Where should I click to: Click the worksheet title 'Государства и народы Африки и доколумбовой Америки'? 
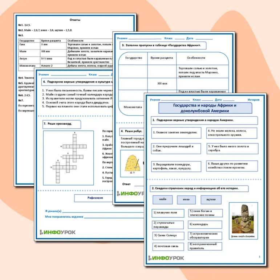[205, 108]
